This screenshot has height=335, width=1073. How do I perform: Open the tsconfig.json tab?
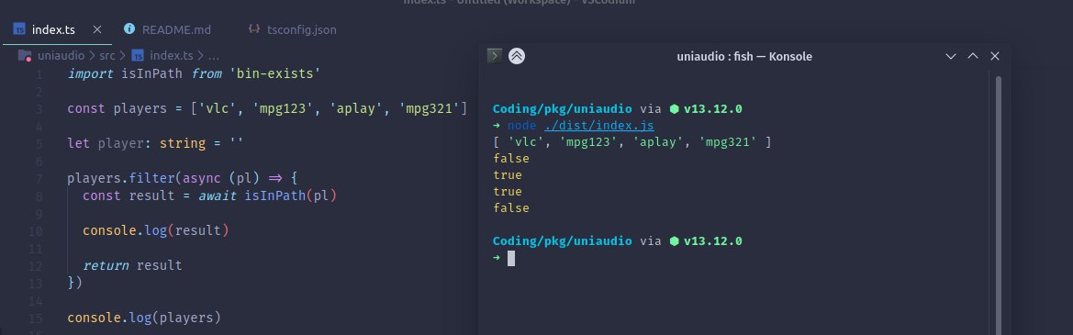click(302, 30)
